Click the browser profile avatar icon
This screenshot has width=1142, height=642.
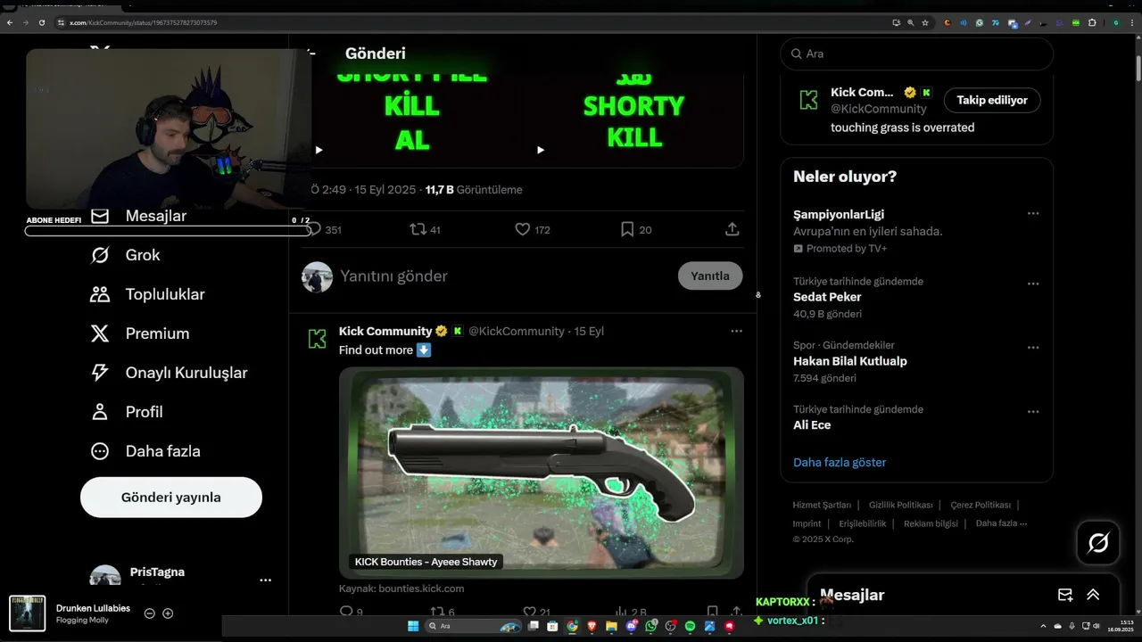[1116, 22]
